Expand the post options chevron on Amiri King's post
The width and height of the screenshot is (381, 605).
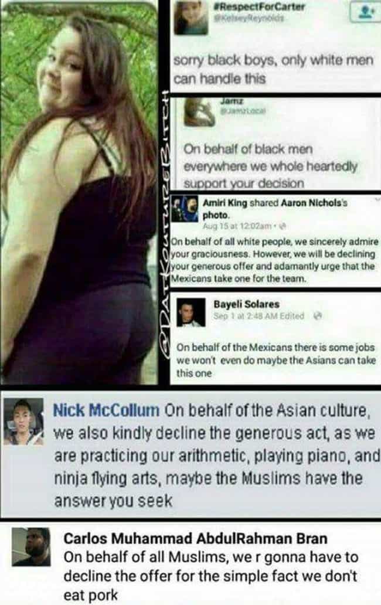click(378, 199)
